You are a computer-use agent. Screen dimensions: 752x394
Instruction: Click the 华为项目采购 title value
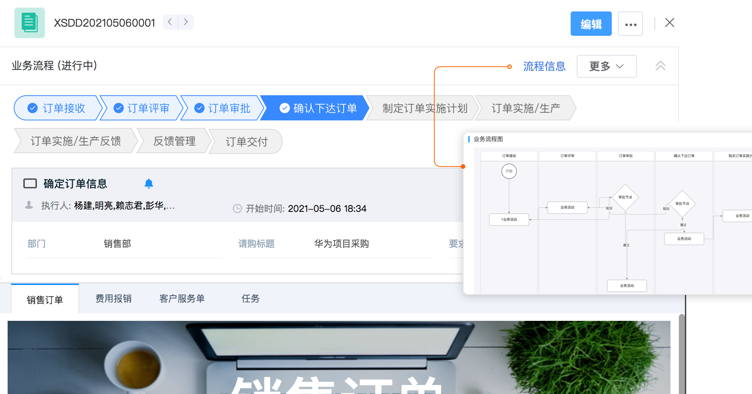tap(342, 243)
